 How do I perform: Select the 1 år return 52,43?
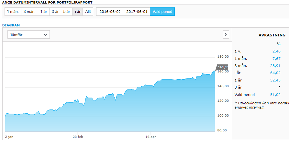coord(275,80)
